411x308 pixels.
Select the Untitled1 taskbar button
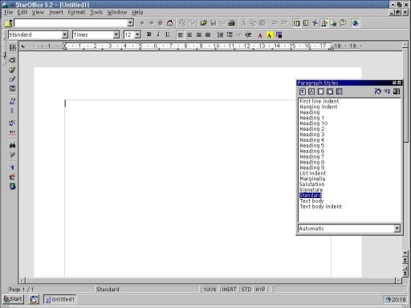(60, 299)
